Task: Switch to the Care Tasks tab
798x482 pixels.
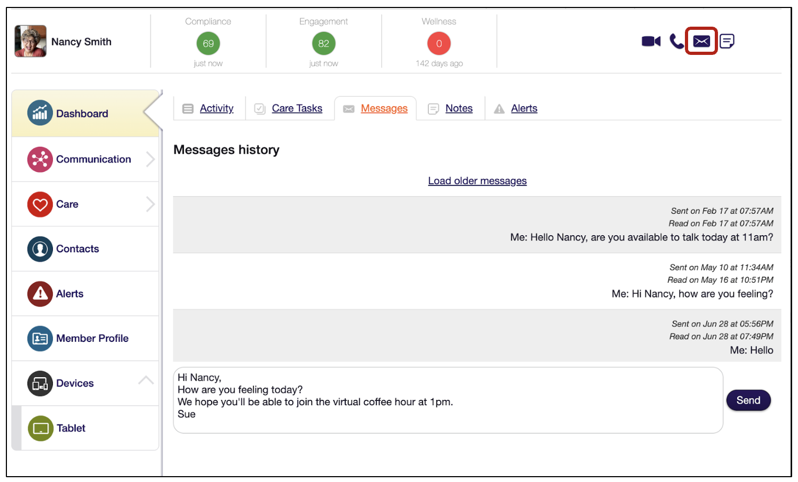Action: click(297, 108)
